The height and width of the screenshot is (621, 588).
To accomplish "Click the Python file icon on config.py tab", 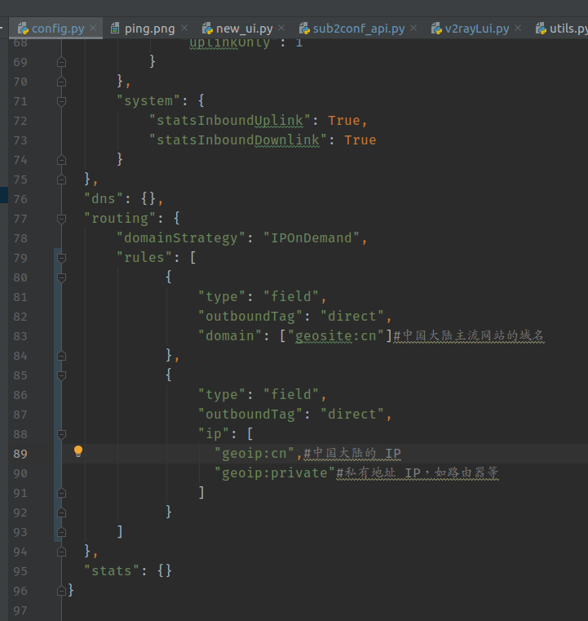I will pos(23,28).
